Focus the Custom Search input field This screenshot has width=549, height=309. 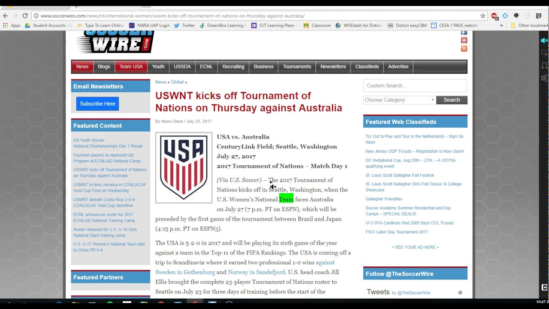tap(415, 85)
